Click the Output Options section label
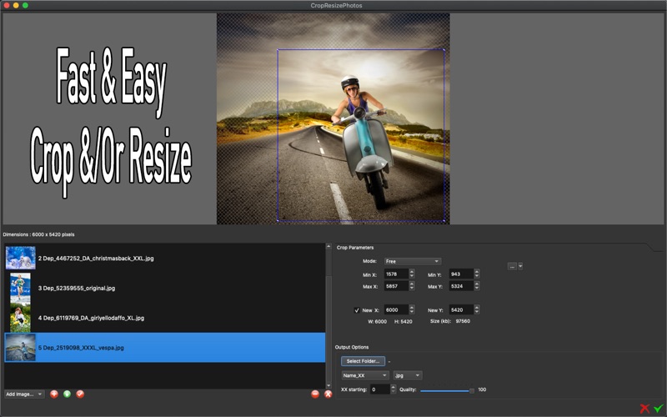 [352, 347]
